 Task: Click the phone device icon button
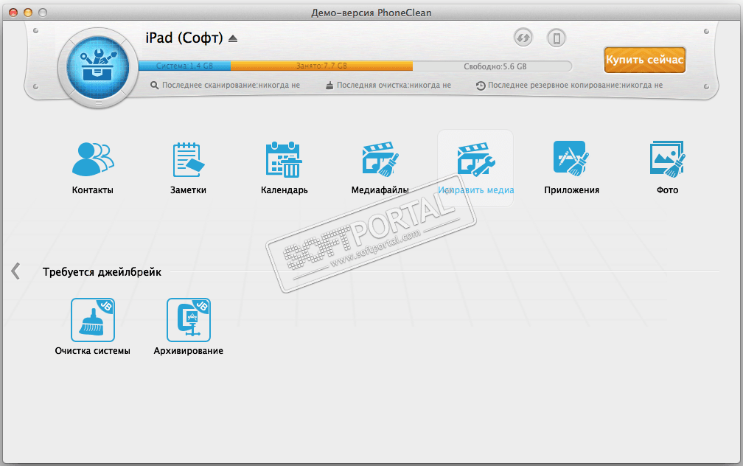(x=557, y=38)
